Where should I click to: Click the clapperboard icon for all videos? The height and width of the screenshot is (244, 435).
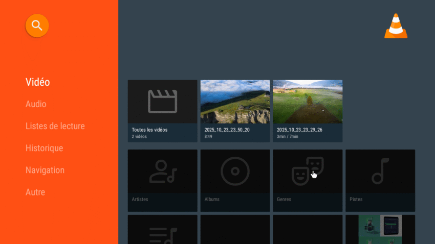click(162, 101)
